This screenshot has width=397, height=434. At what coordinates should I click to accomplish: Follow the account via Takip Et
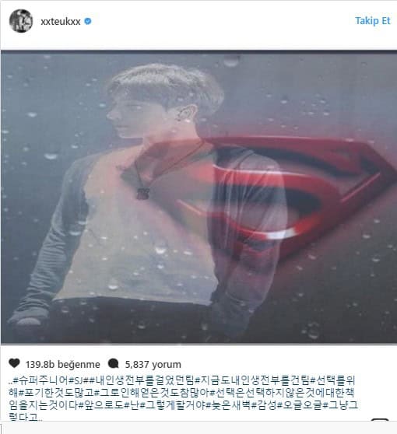[x=373, y=21]
